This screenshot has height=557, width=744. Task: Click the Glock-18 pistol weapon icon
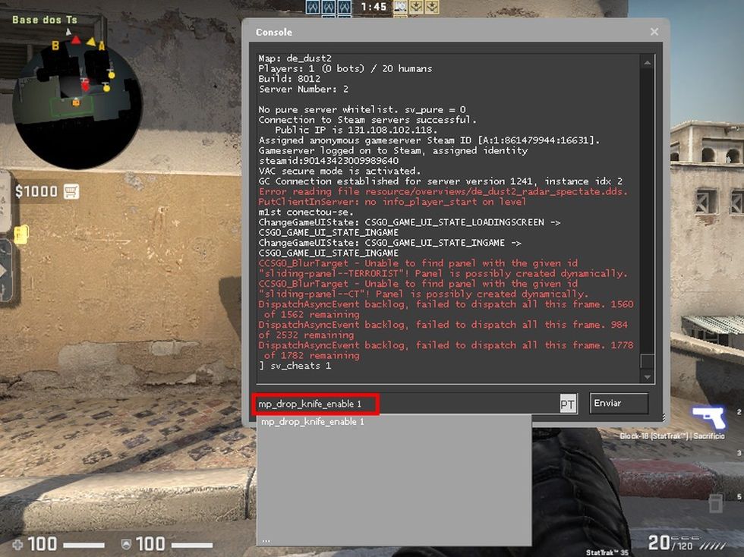[708, 417]
